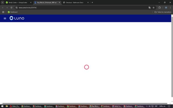173x108 pixels.
Task: Open the Todos los marcadores folder
Action: (x=163, y=12)
